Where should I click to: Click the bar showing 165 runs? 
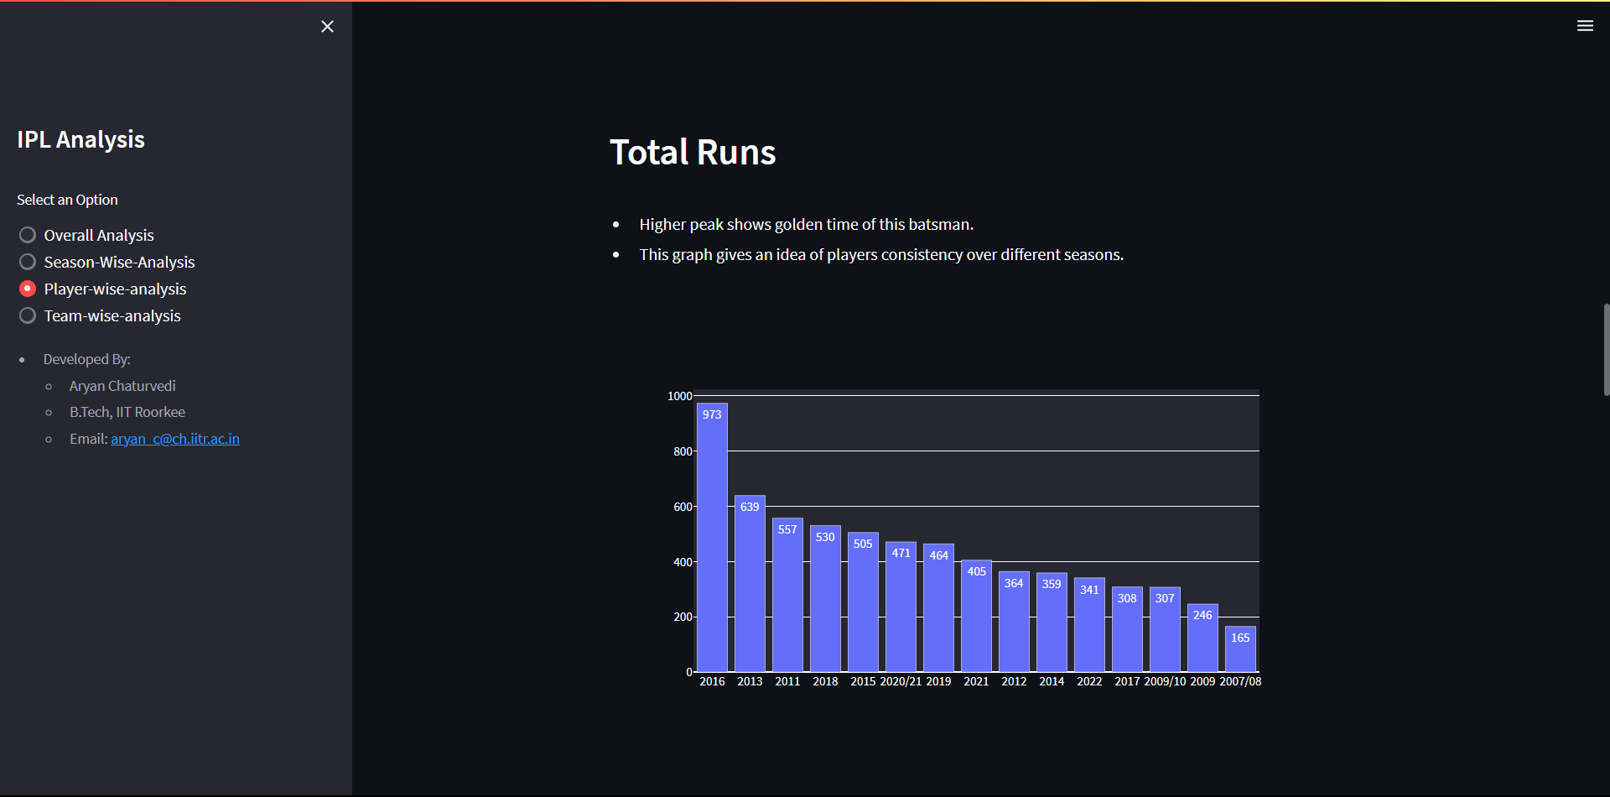[1240, 650]
